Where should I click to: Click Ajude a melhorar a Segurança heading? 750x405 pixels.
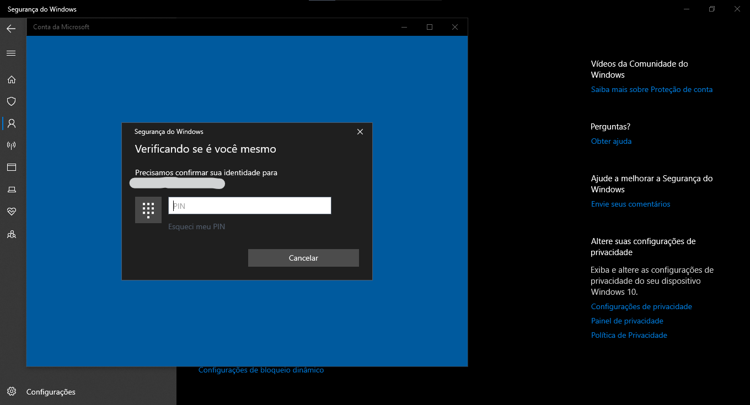point(652,184)
